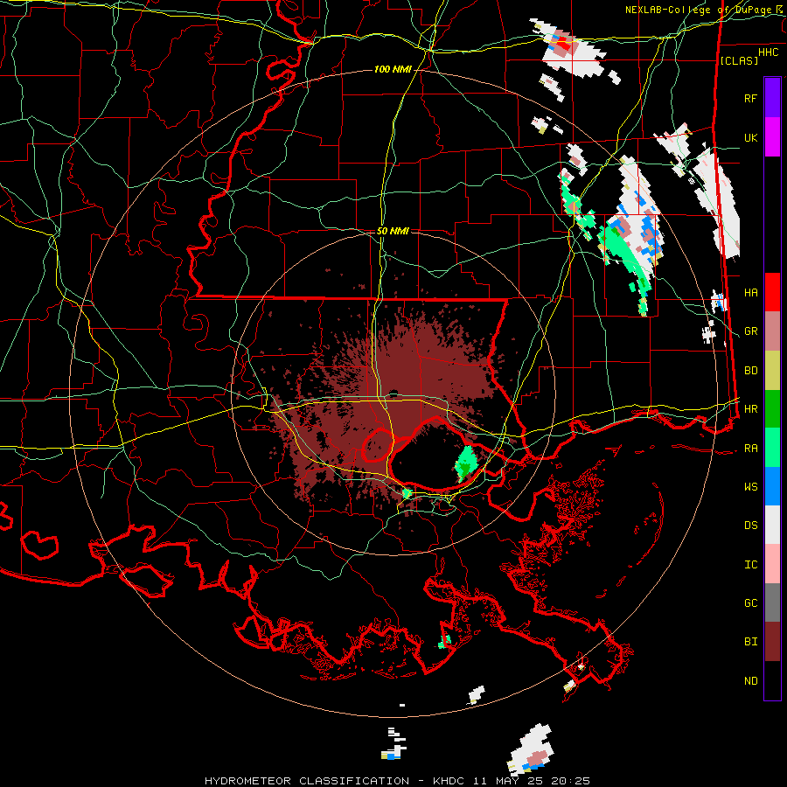Click the HHC product code text
This screenshot has width=787, height=787.
click(768, 52)
